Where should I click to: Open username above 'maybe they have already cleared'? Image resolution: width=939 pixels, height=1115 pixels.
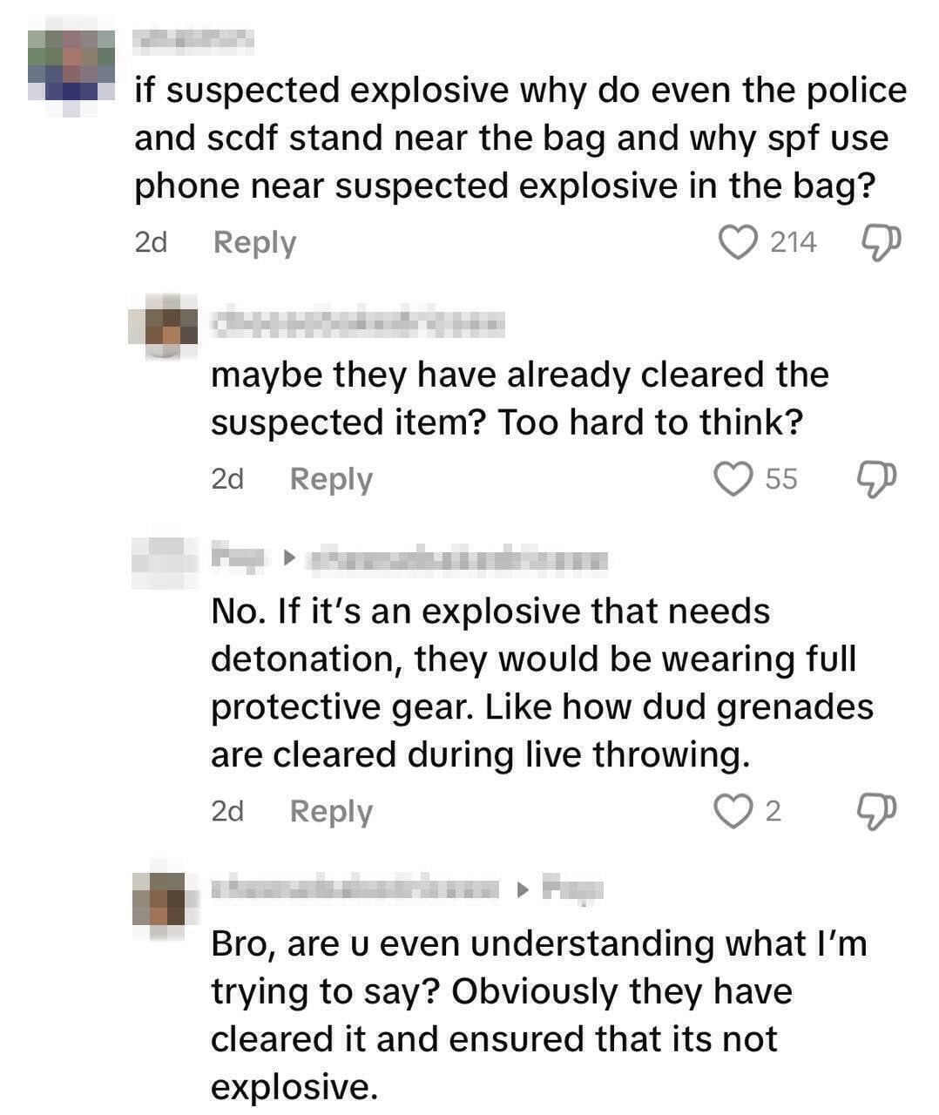pyautogui.click(x=357, y=324)
